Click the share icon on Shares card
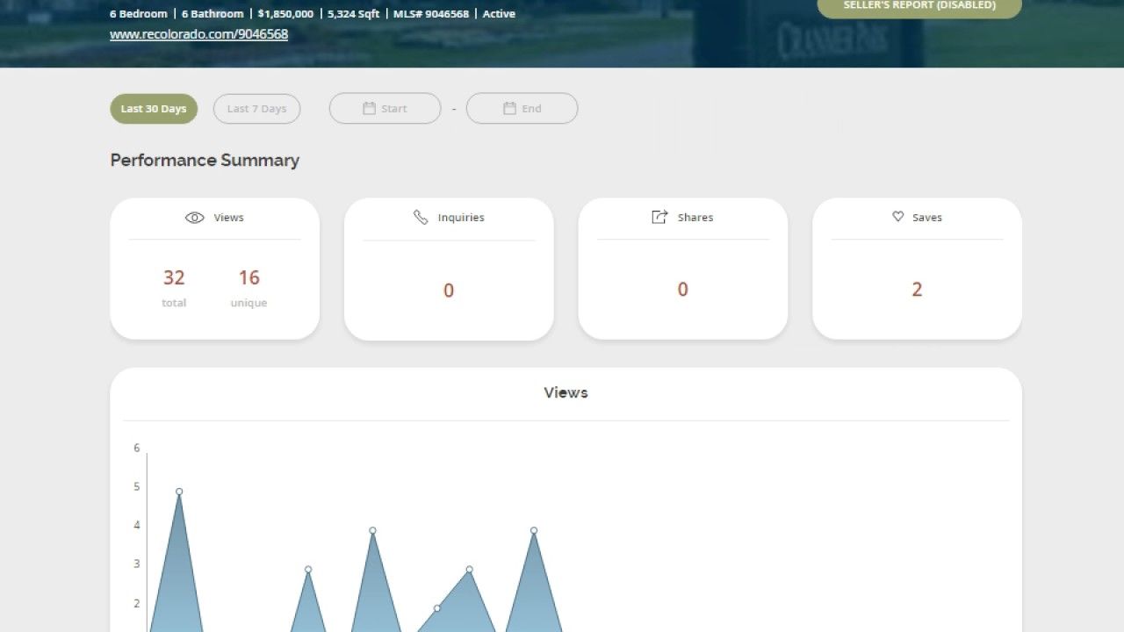Screen dimensions: 1124x632 click(x=659, y=217)
